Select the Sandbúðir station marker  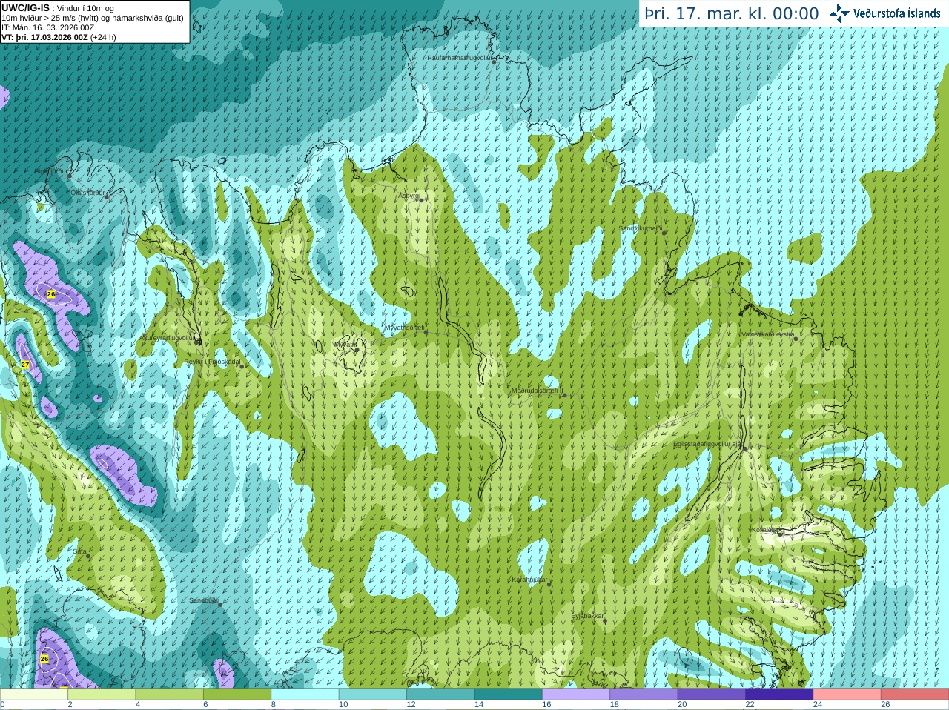[220, 605]
